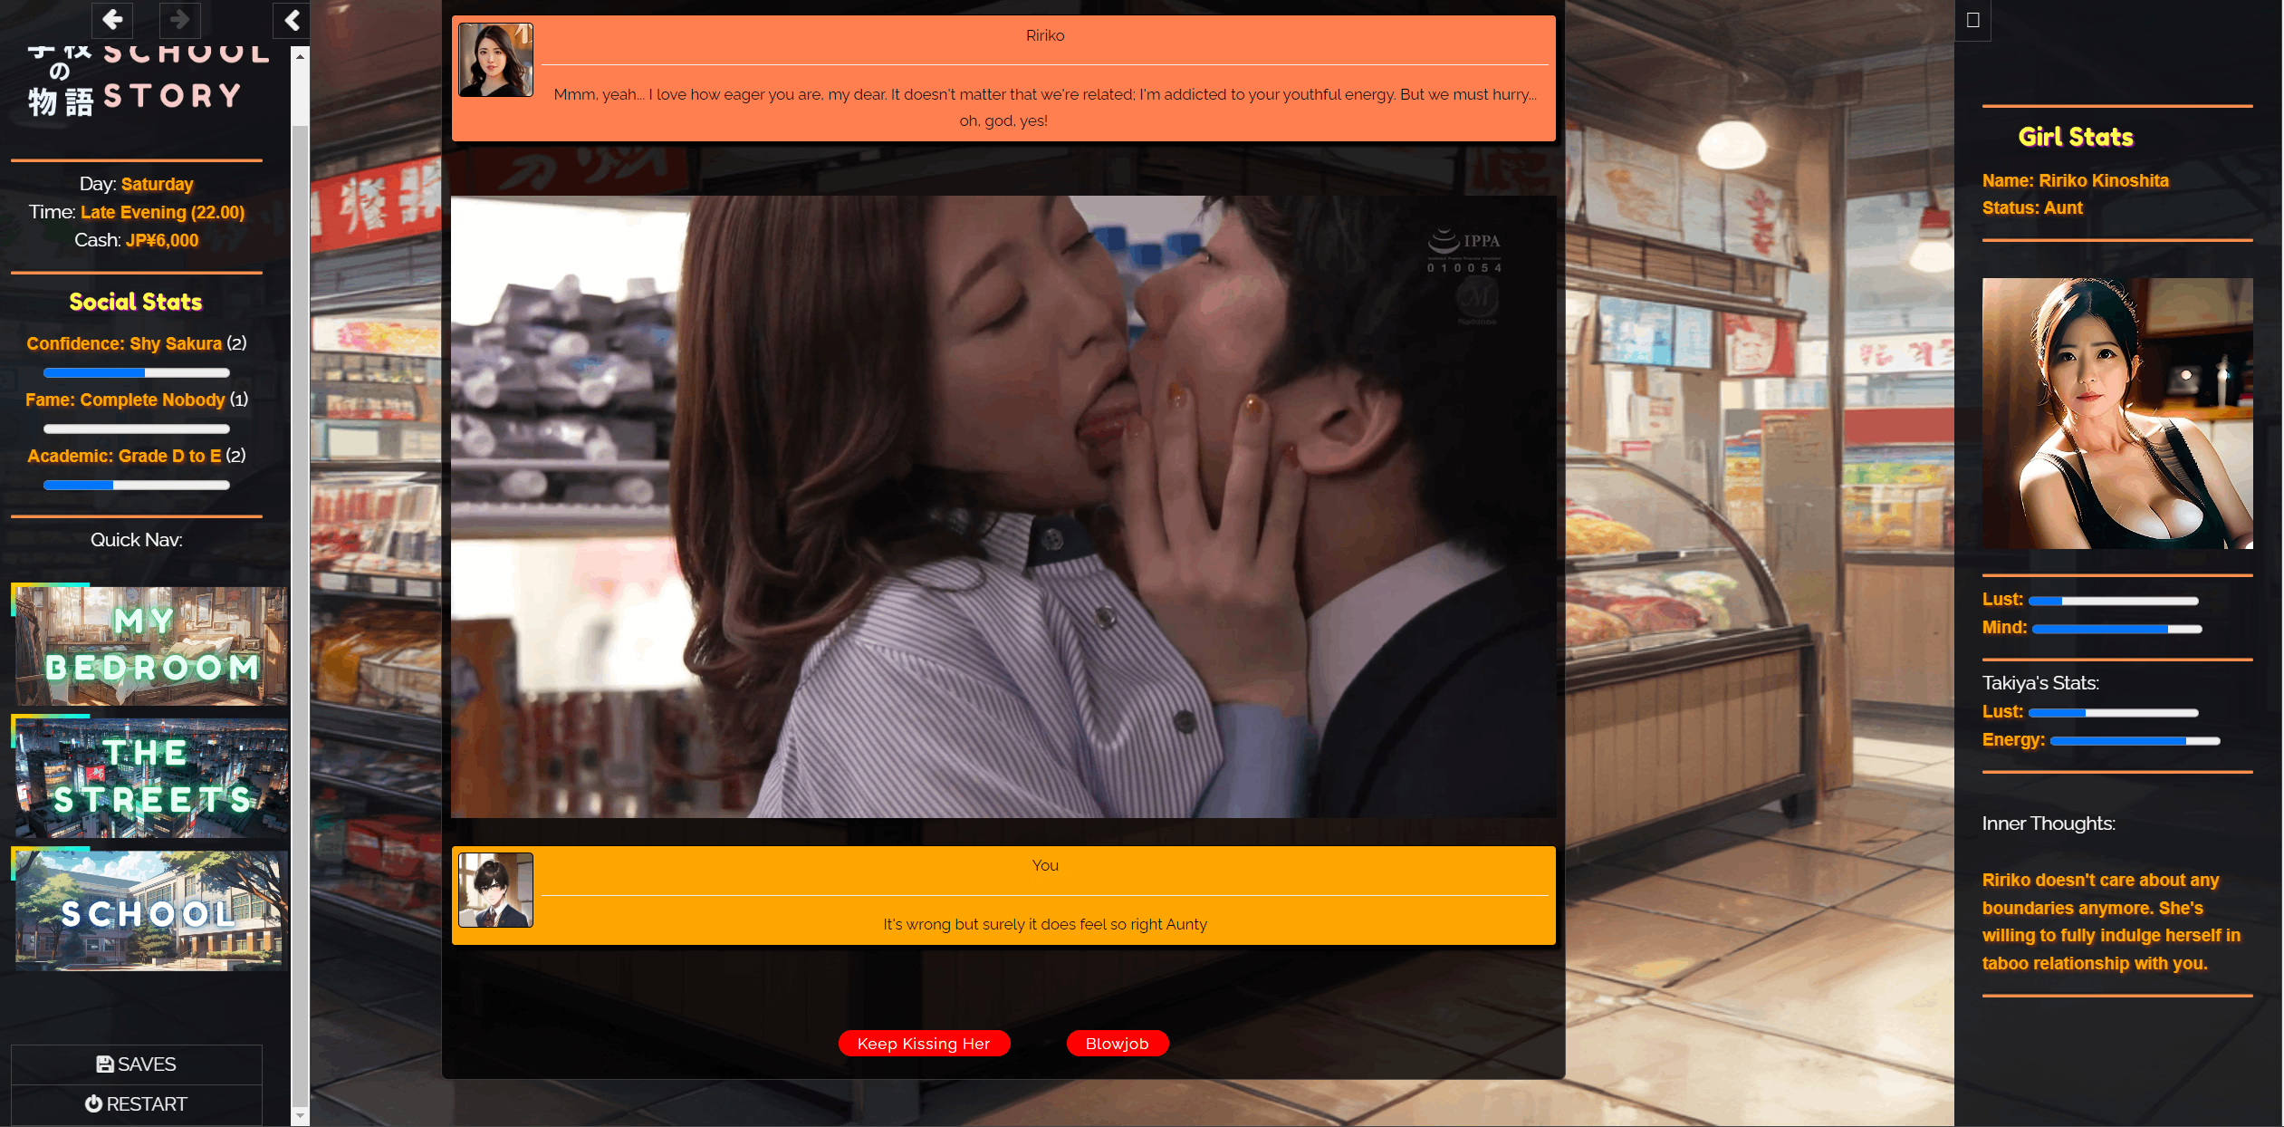Click the RESTART button
Screen dimensions: 2284x1127
(137, 1104)
